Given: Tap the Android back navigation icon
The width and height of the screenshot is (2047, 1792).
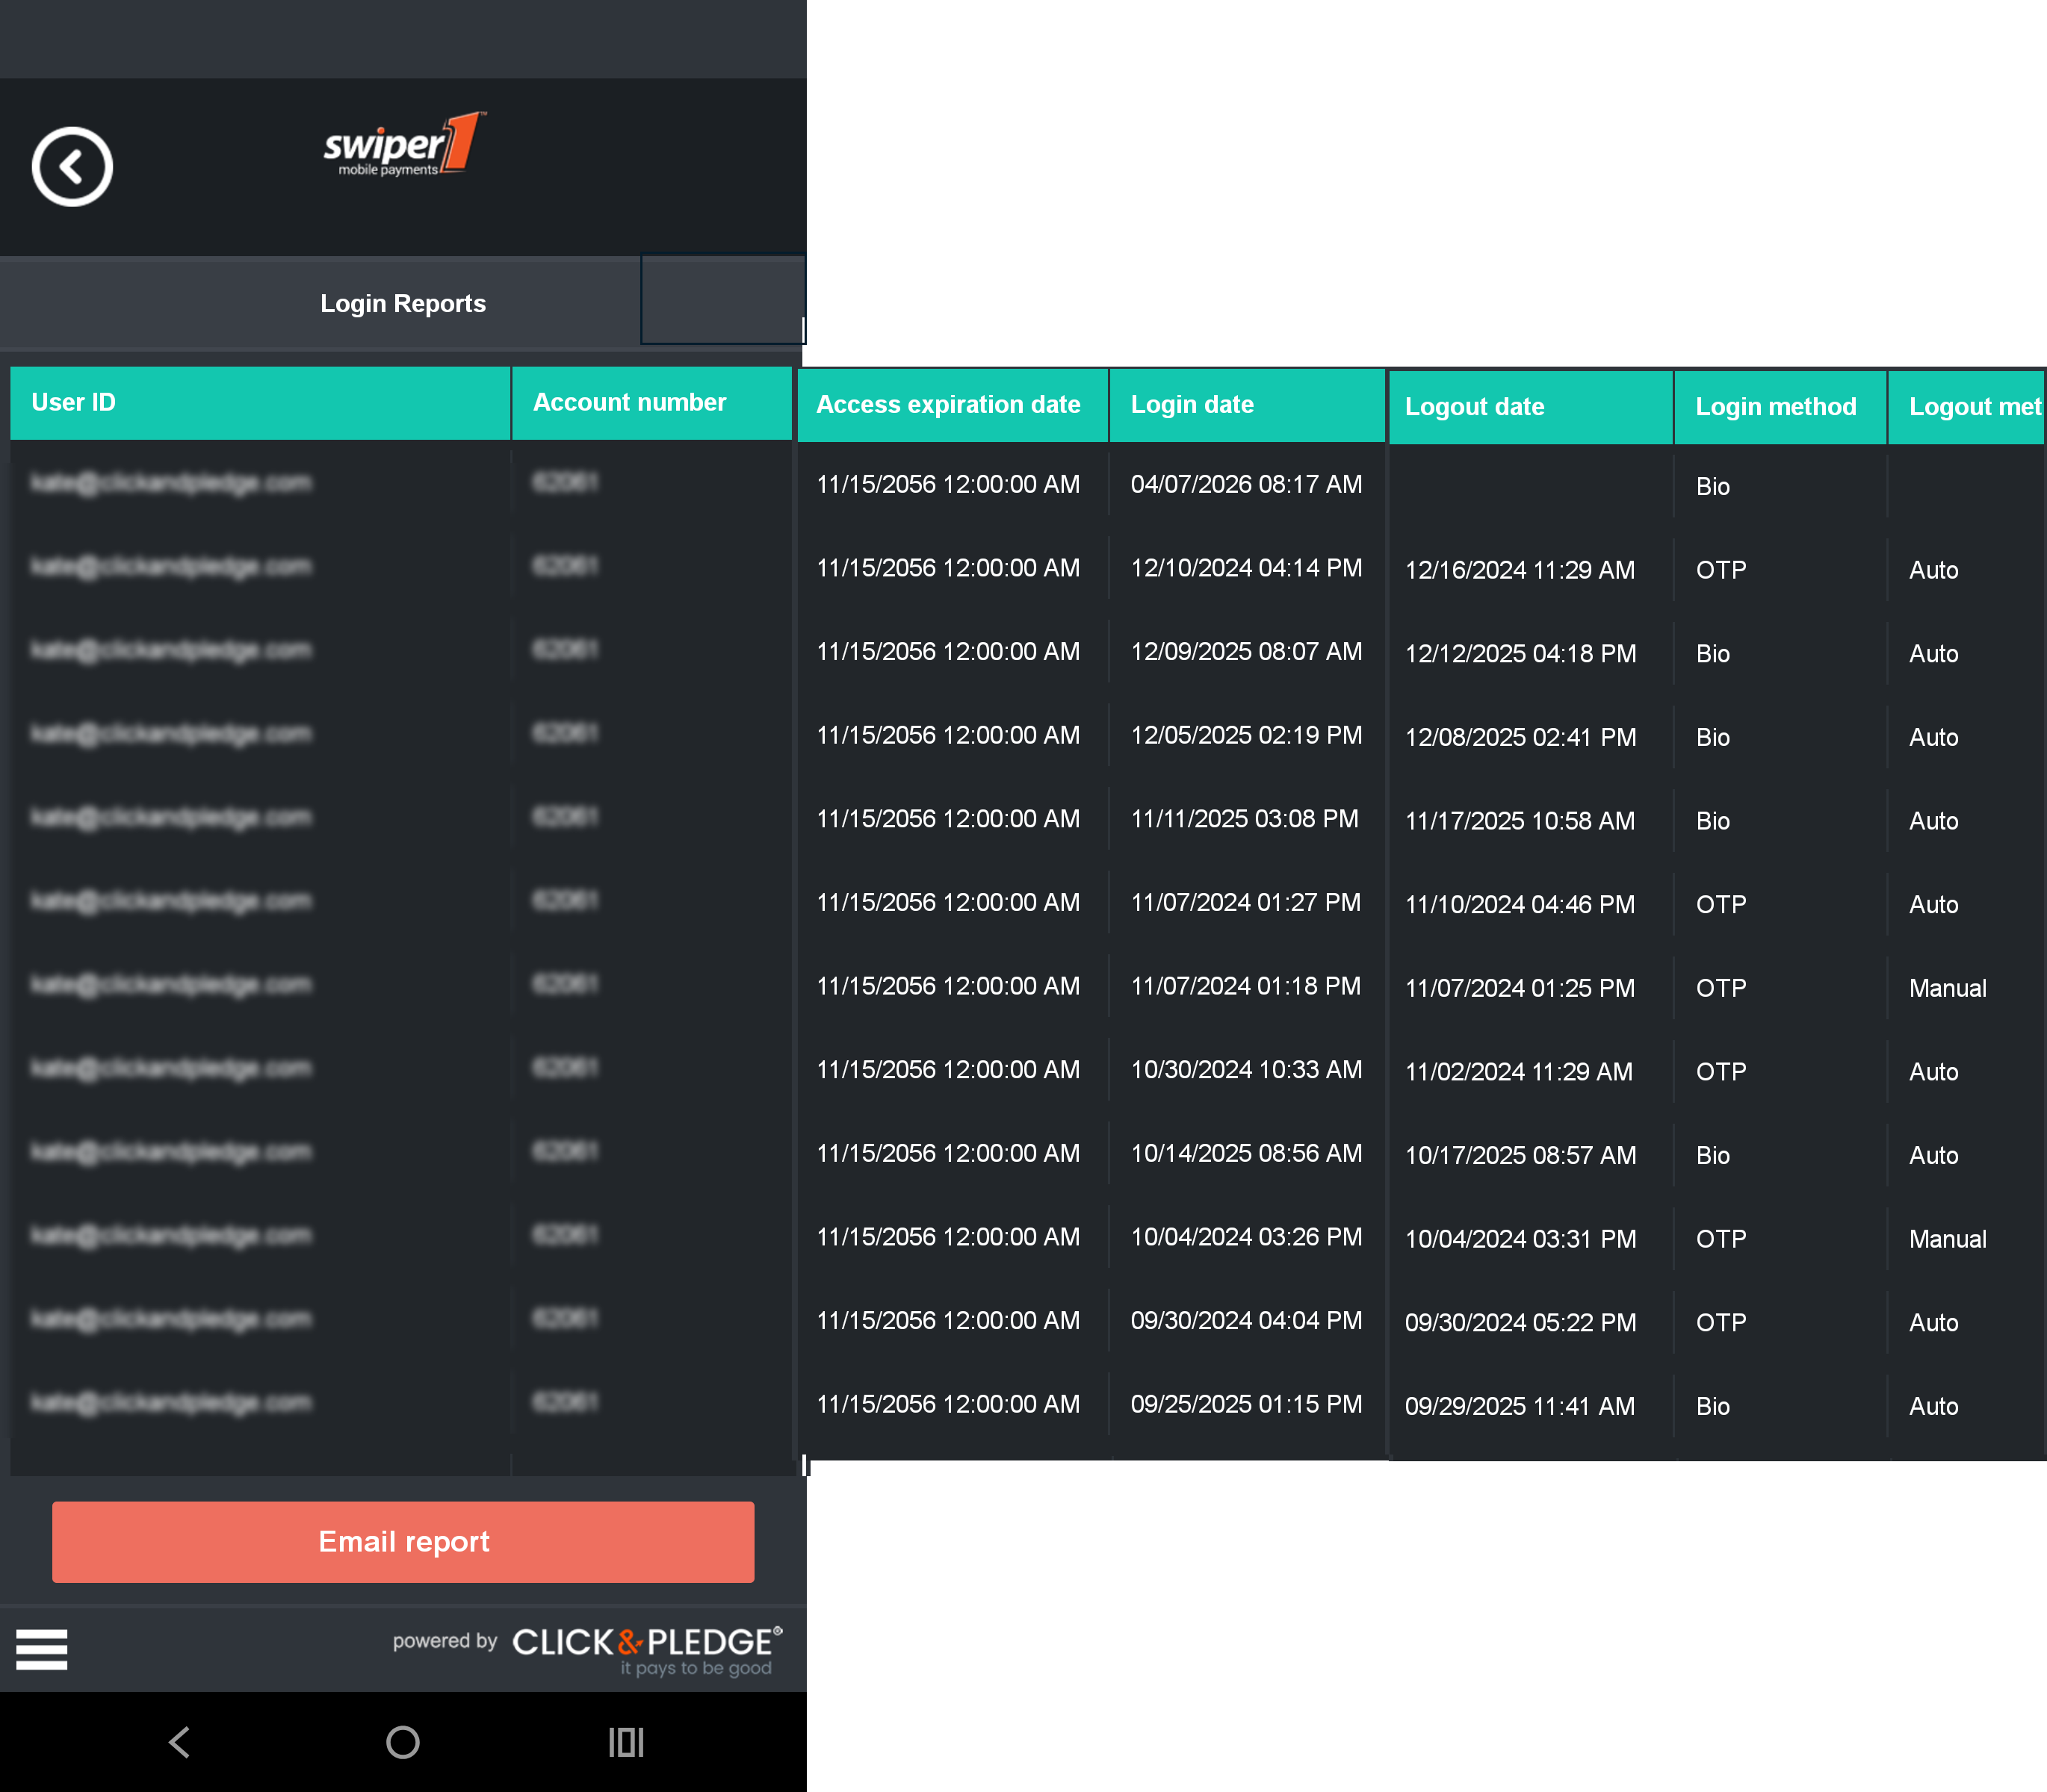Looking at the screenshot, I should pyautogui.click(x=180, y=1742).
